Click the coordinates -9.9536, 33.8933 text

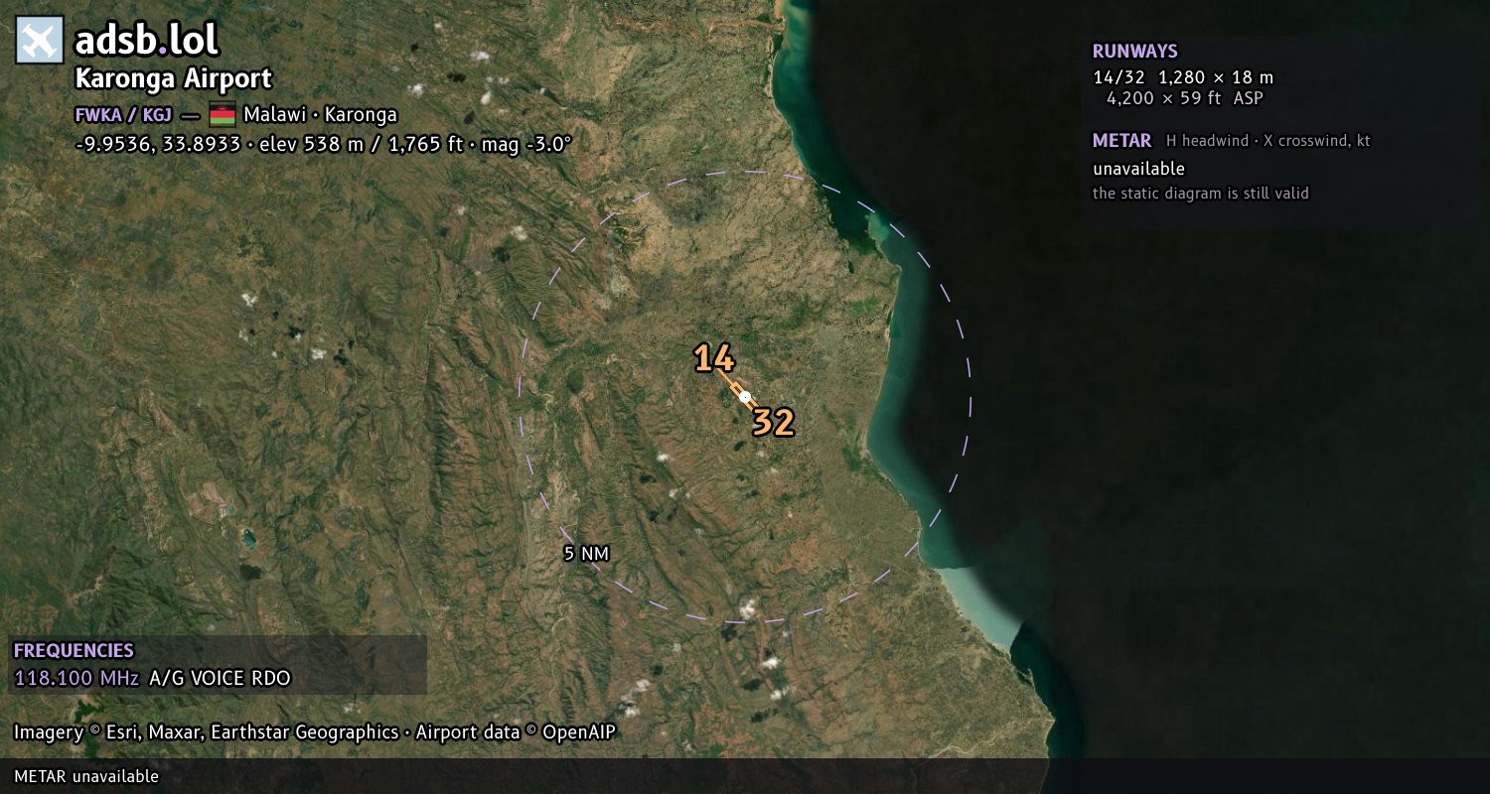tap(158, 144)
